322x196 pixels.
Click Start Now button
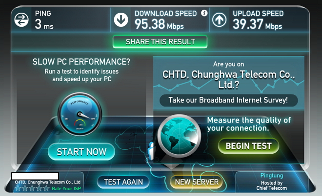[81, 152]
